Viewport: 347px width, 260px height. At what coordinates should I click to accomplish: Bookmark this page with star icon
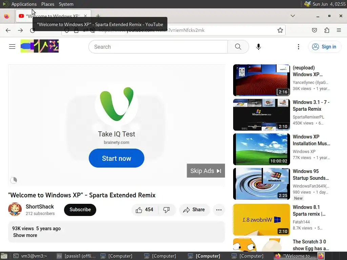pyautogui.click(x=280, y=30)
